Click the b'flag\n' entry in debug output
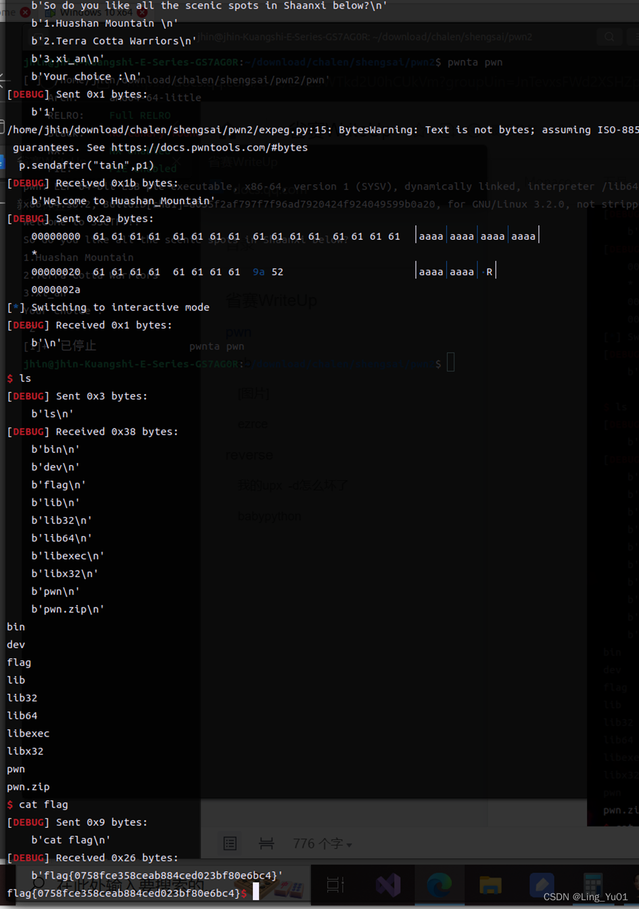Image resolution: width=639 pixels, height=909 pixels. point(58,485)
